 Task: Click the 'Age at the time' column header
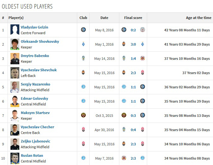tap(198, 18)
